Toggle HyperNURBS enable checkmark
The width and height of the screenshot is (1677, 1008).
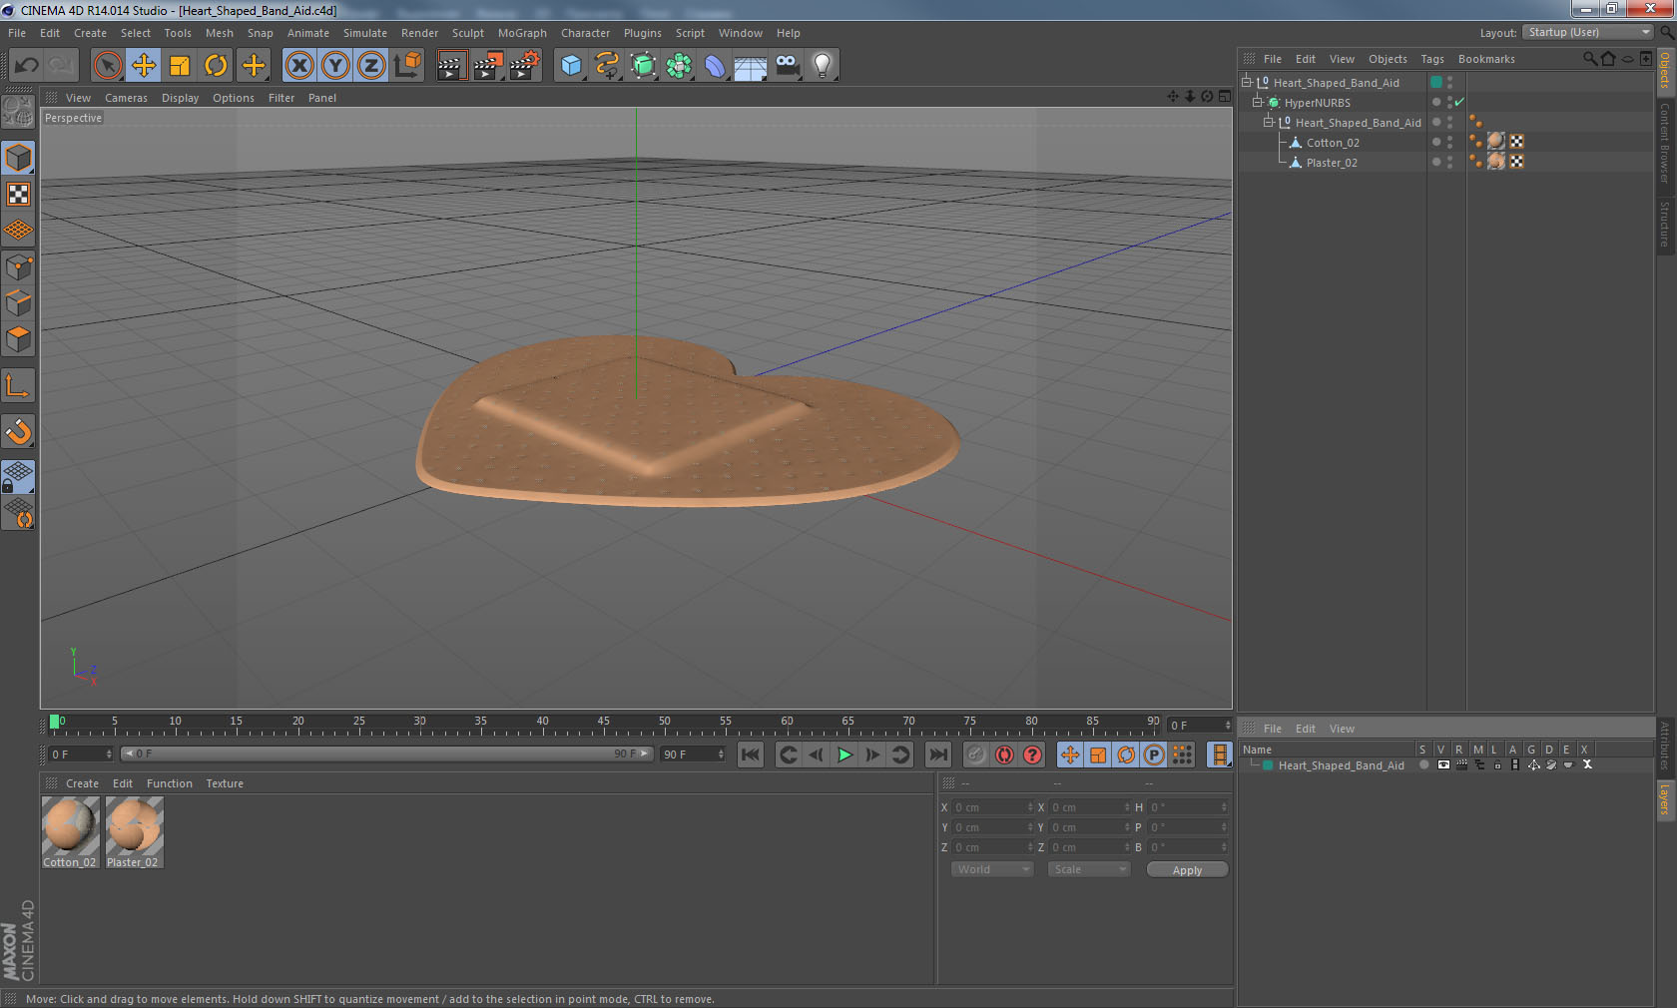(x=1459, y=102)
